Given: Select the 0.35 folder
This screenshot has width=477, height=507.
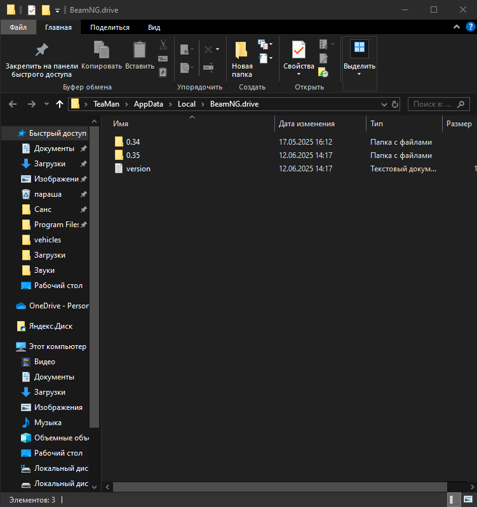Looking at the screenshot, I should tap(133, 155).
